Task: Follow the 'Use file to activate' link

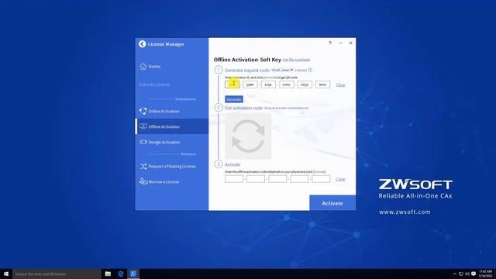Action: point(296,60)
